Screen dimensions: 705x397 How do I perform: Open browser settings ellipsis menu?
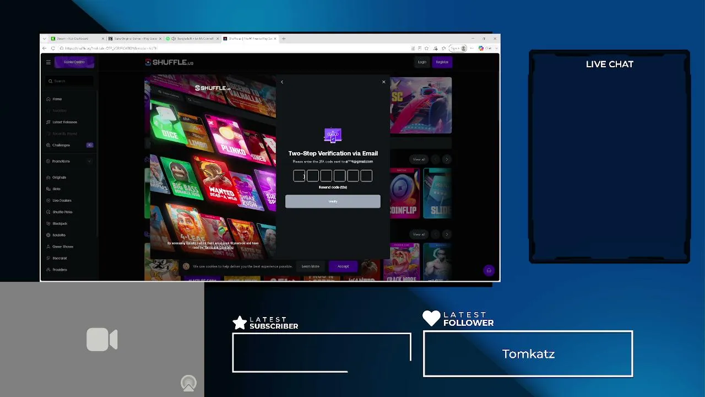coord(473,49)
